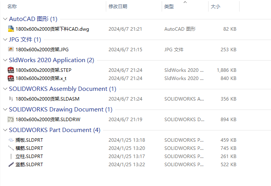Select the JPG 文件 (1) group header
271x186 pixels.
point(25,40)
